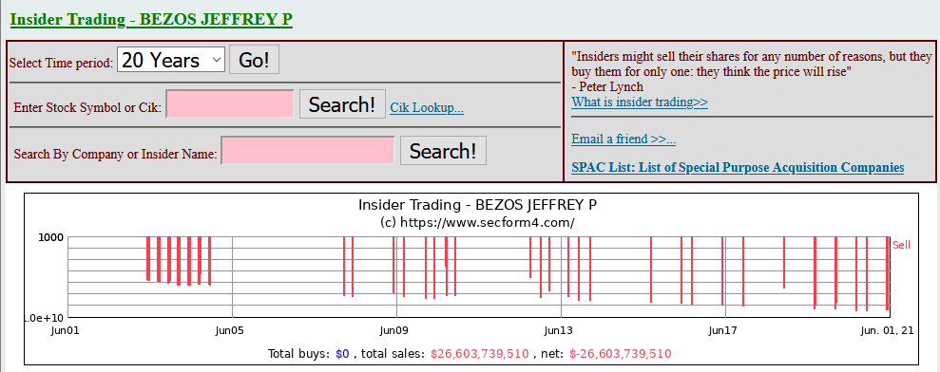Click the red Sell legend label
This screenshot has width=940, height=372.
click(901, 245)
